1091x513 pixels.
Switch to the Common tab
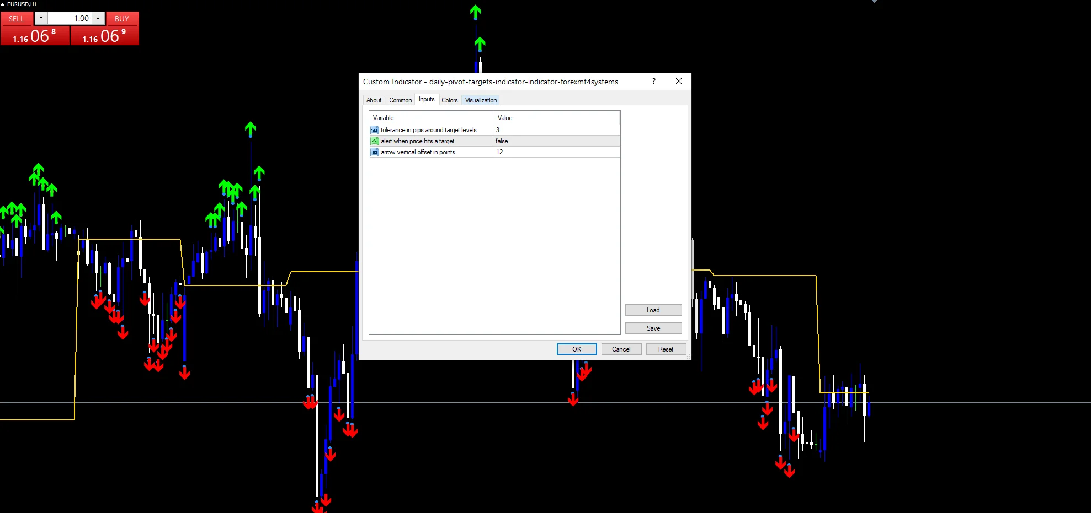400,100
